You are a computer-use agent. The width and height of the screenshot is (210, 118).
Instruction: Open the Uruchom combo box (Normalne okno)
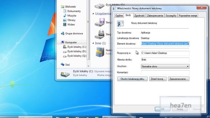click(x=165, y=66)
